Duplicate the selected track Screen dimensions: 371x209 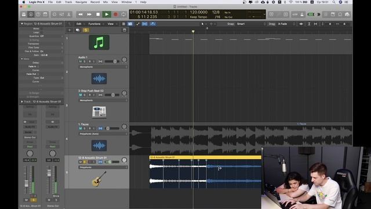coord(78,30)
